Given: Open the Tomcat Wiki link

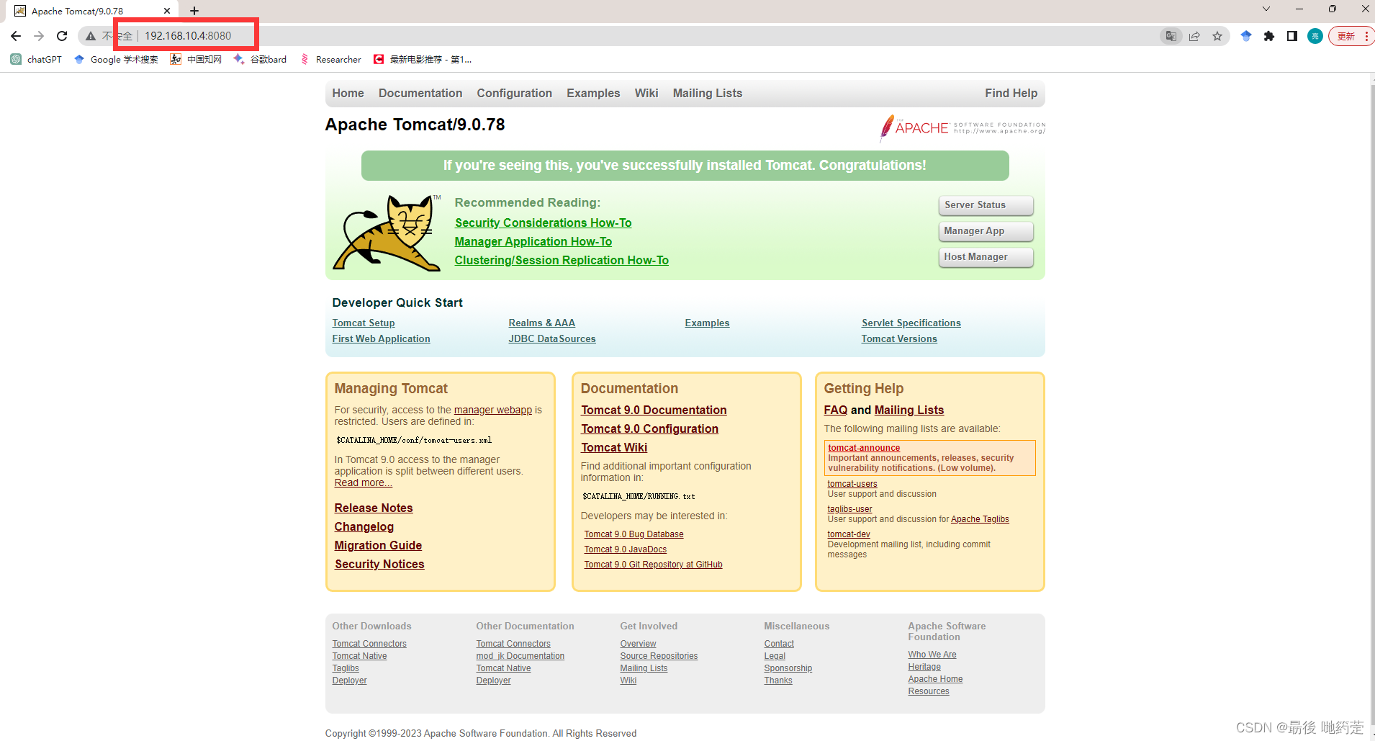Looking at the screenshot, I should click(x=614, y=448).
